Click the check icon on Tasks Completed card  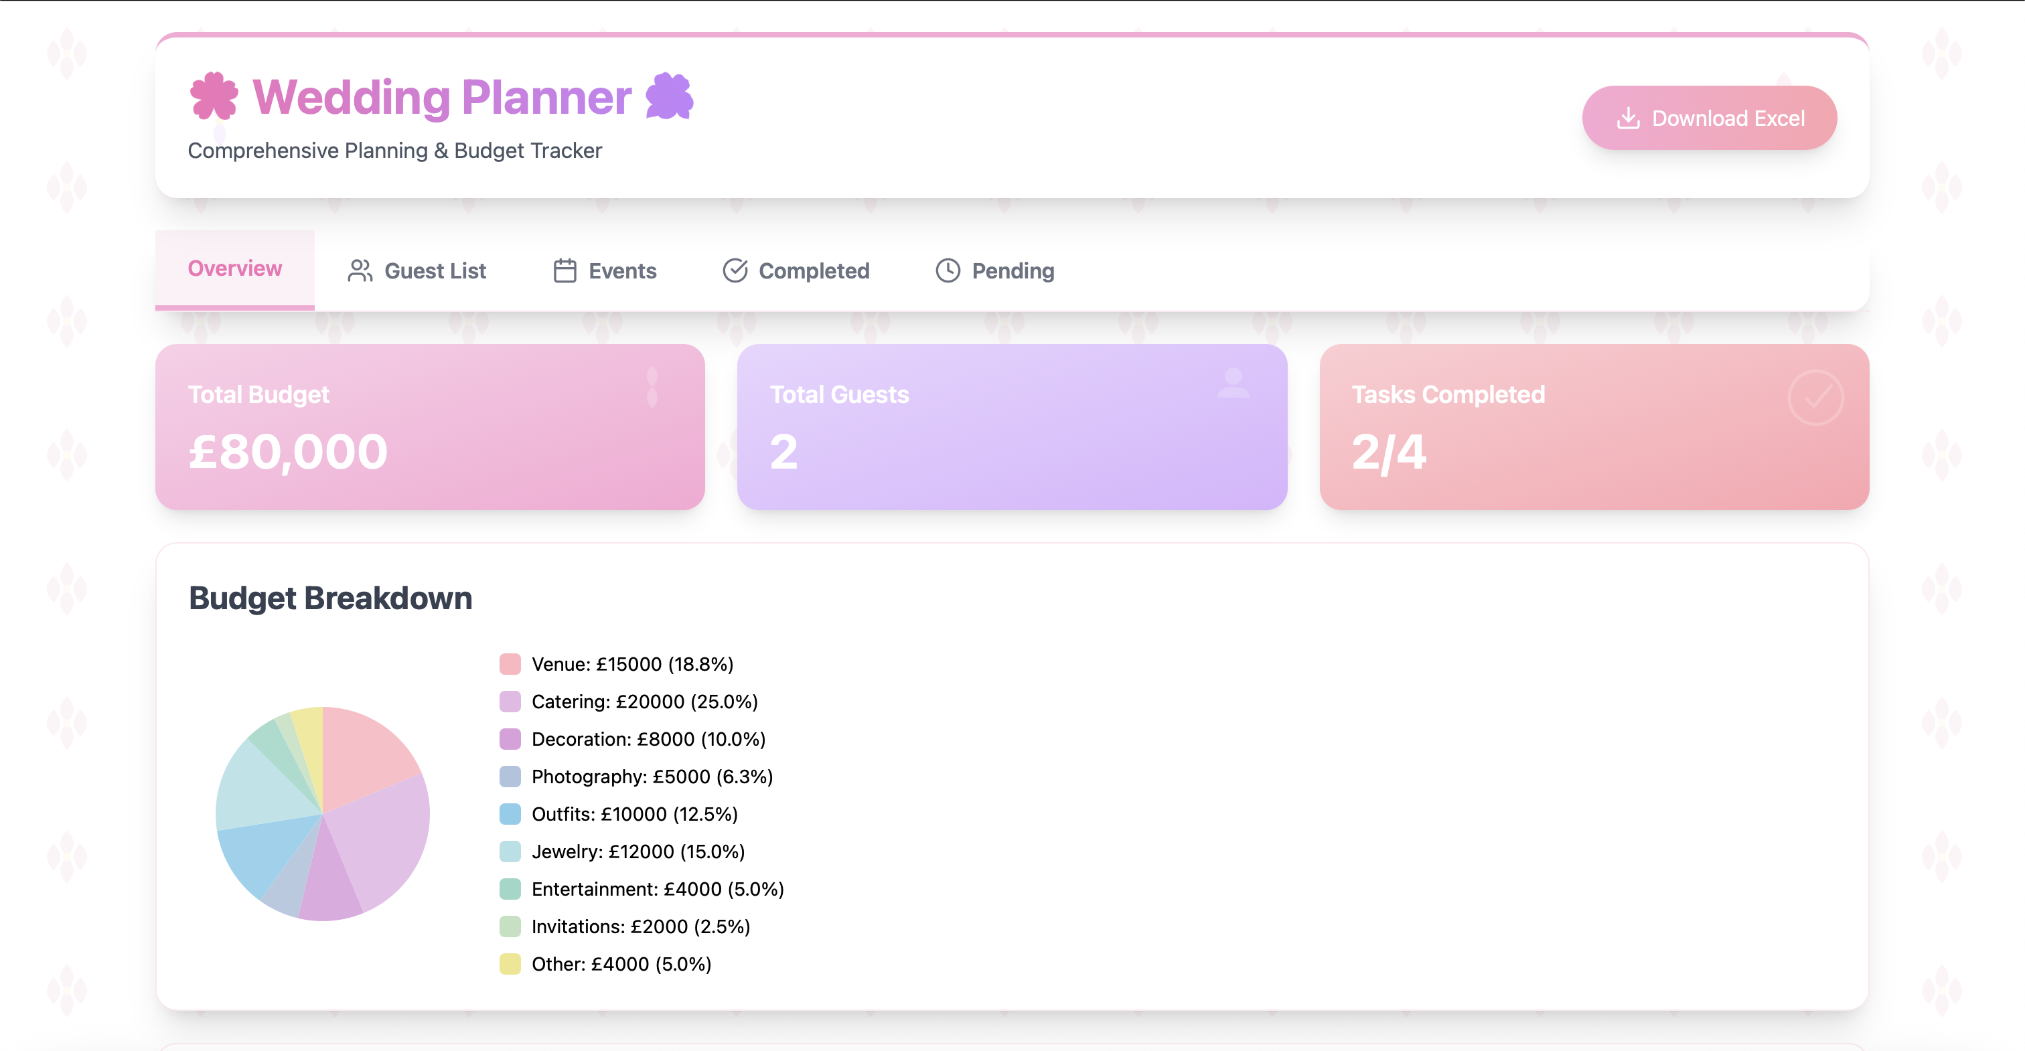pyautogui.click(x=1817, y=398)
